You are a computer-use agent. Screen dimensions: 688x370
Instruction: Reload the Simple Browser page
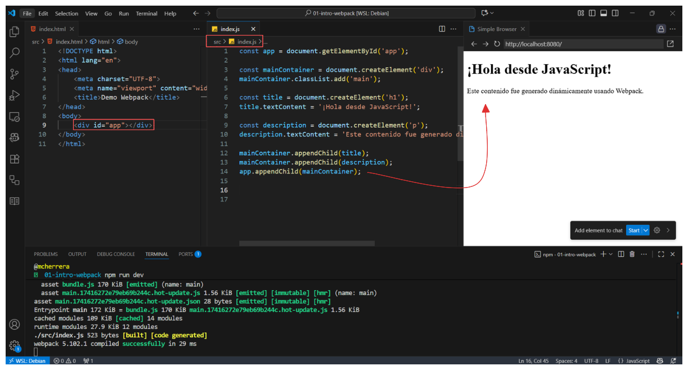[497, 44]
